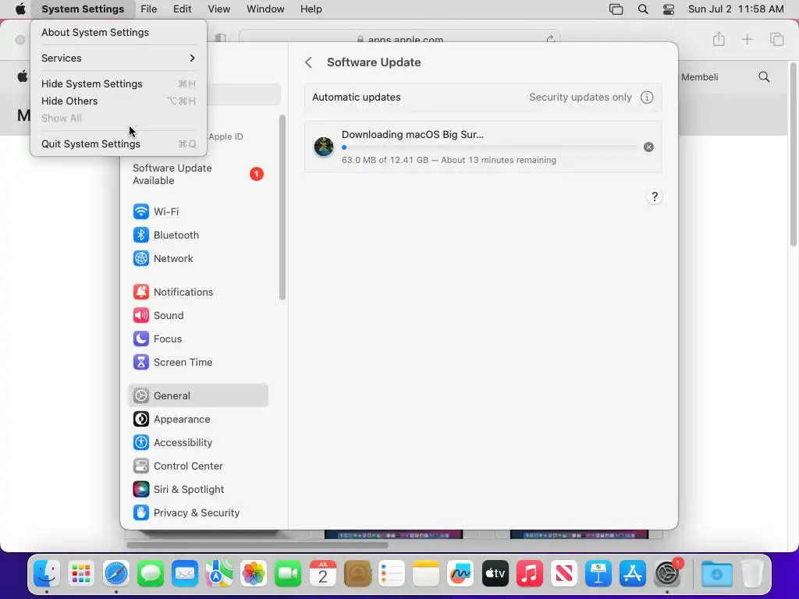Cancel the macOS Big Sur download
The width and height of the screenshot is (799, 599).
[x=648, y=147]
